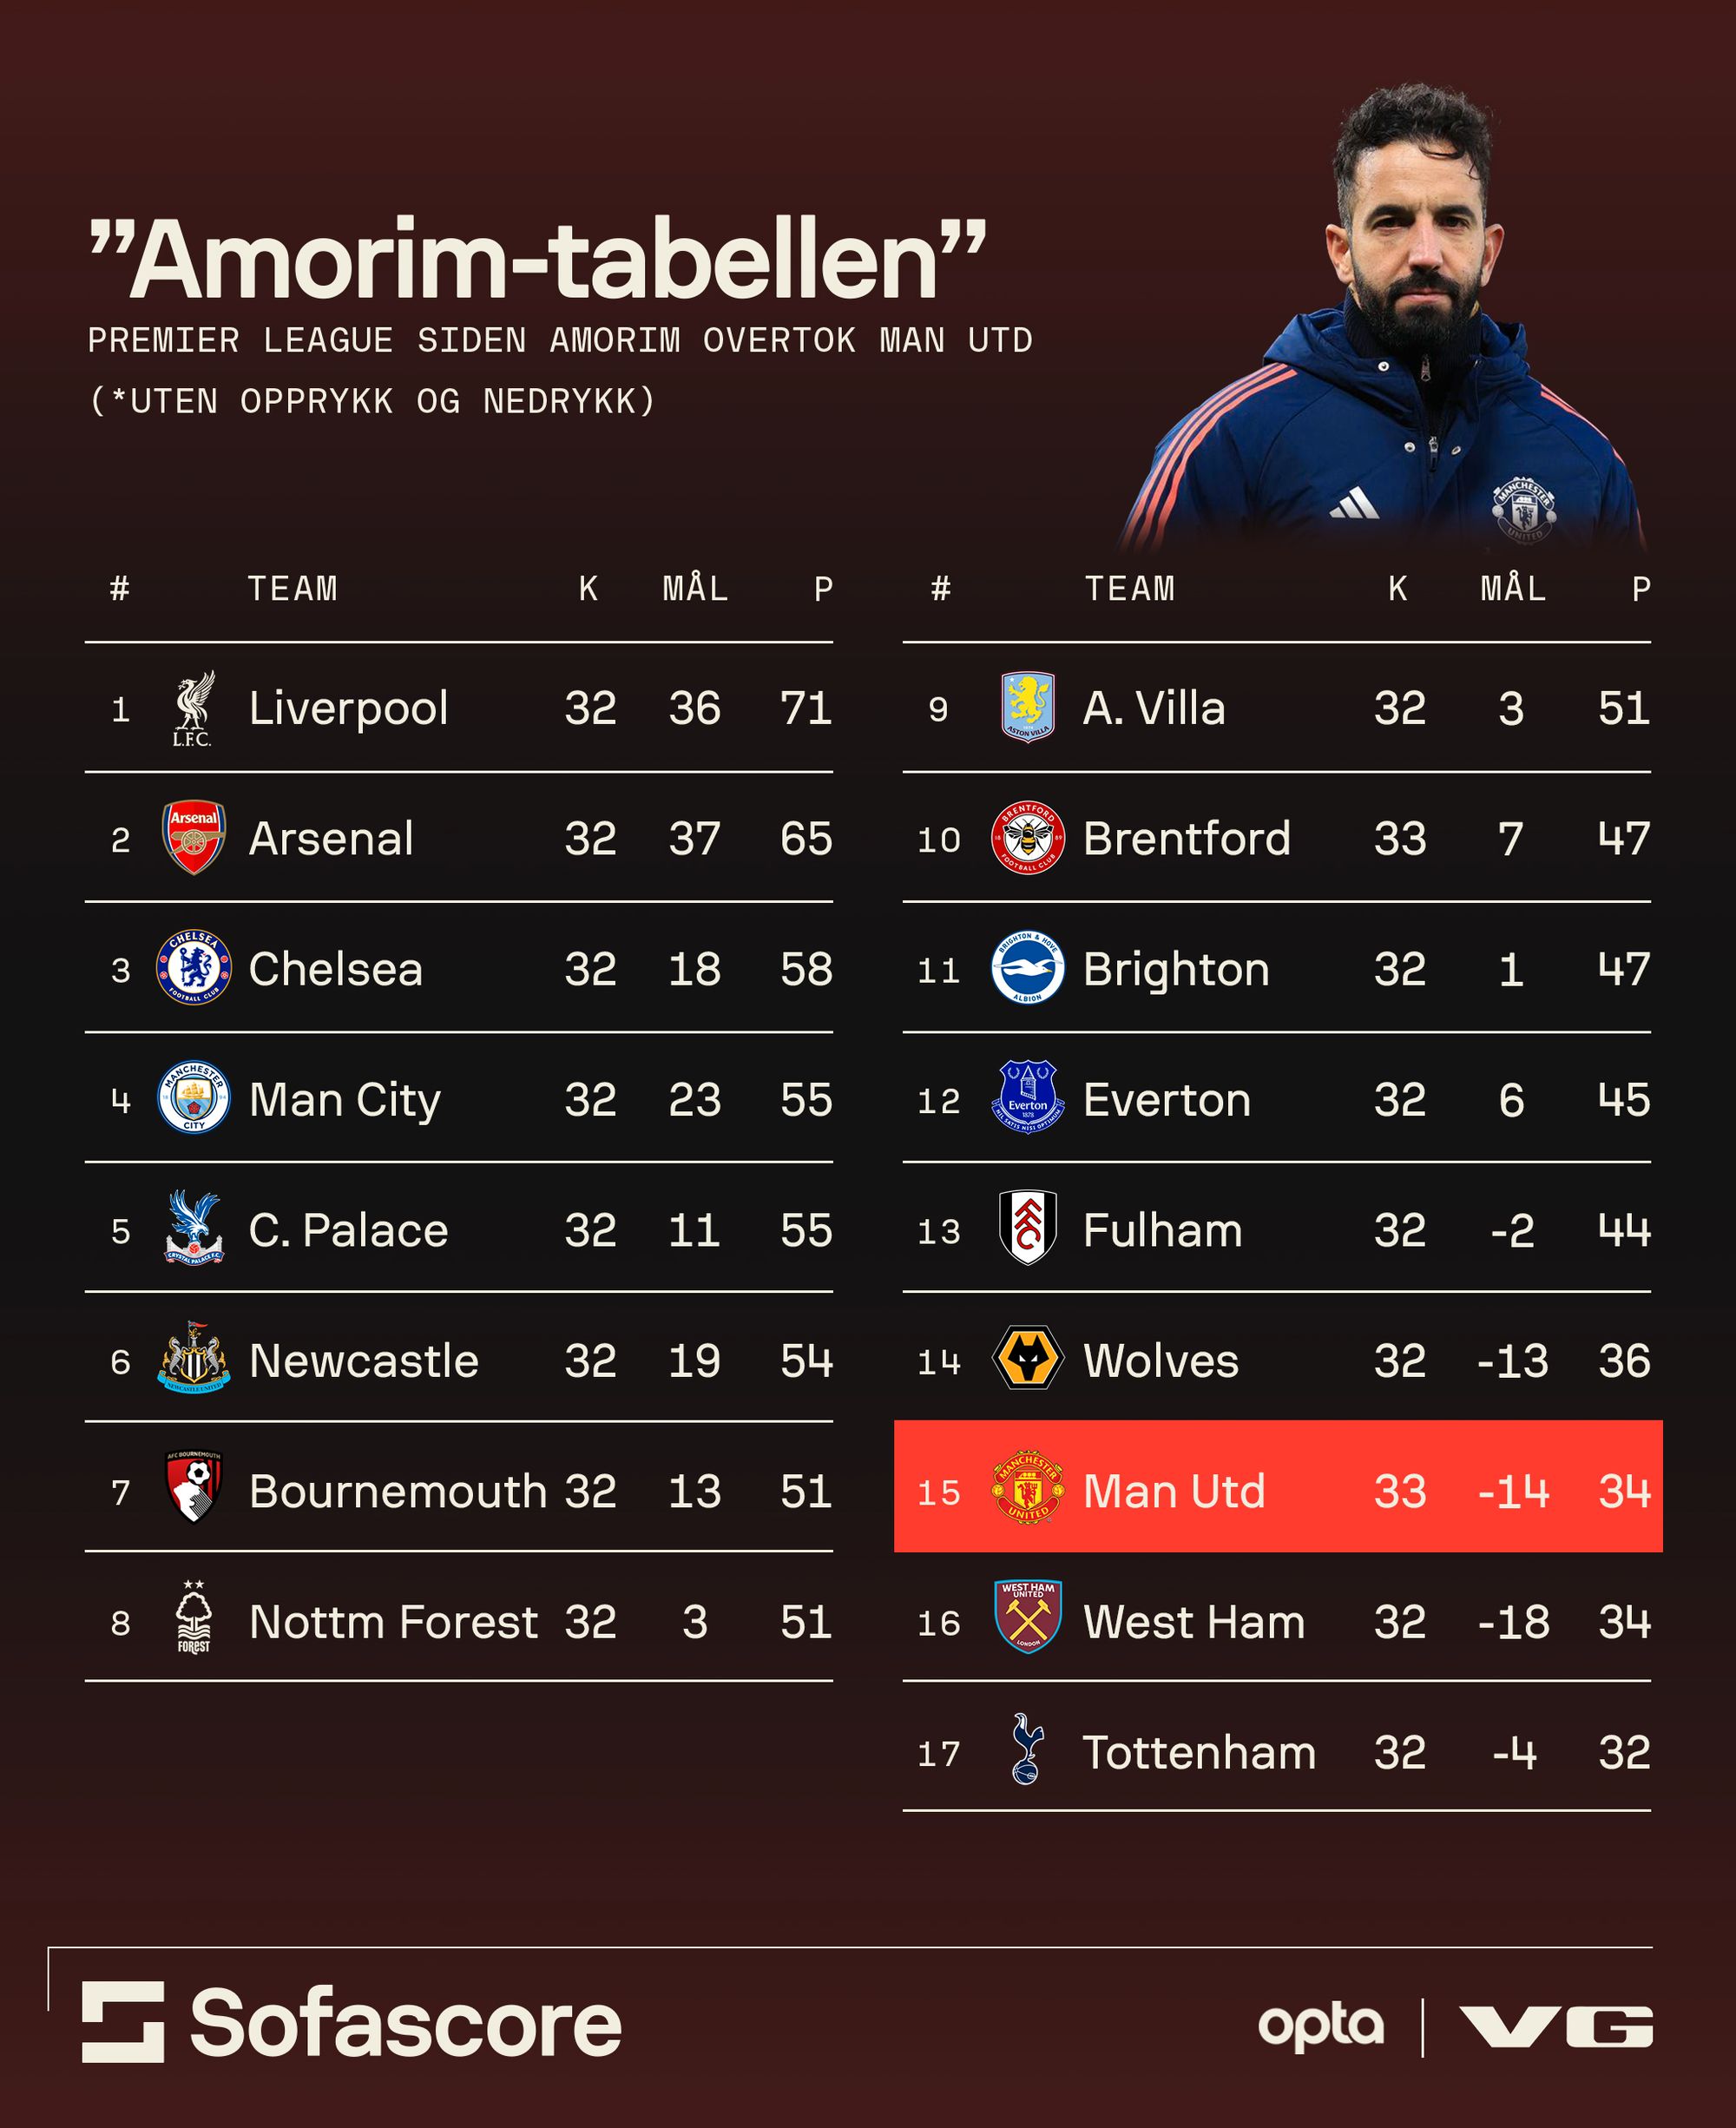This screenshot has width=1736, height=2128.
Task: Select the Chelsea badge icon
Action: click(193, 968)
